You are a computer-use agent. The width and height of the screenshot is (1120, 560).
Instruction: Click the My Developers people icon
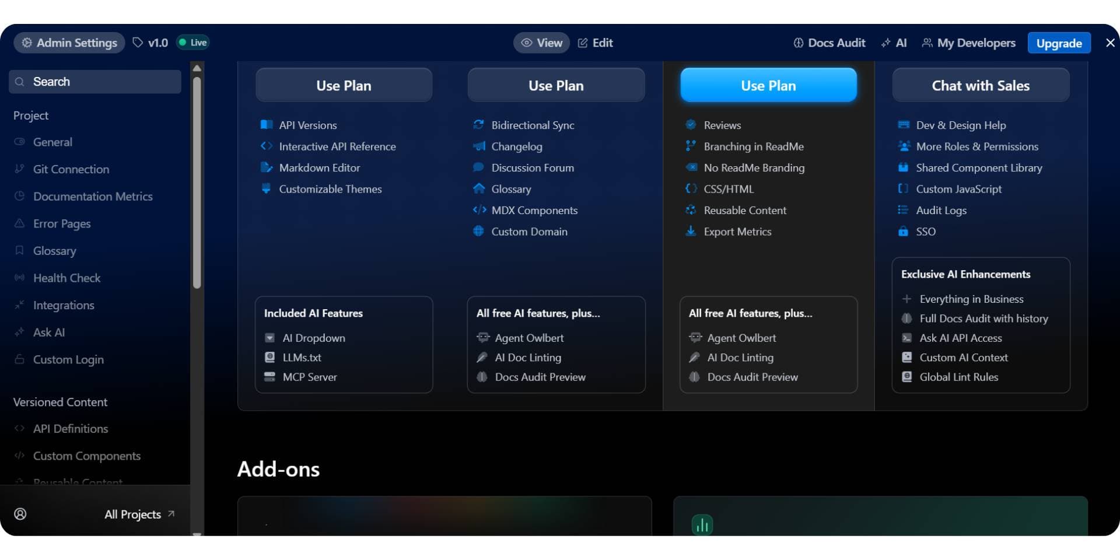coord(927,43)
